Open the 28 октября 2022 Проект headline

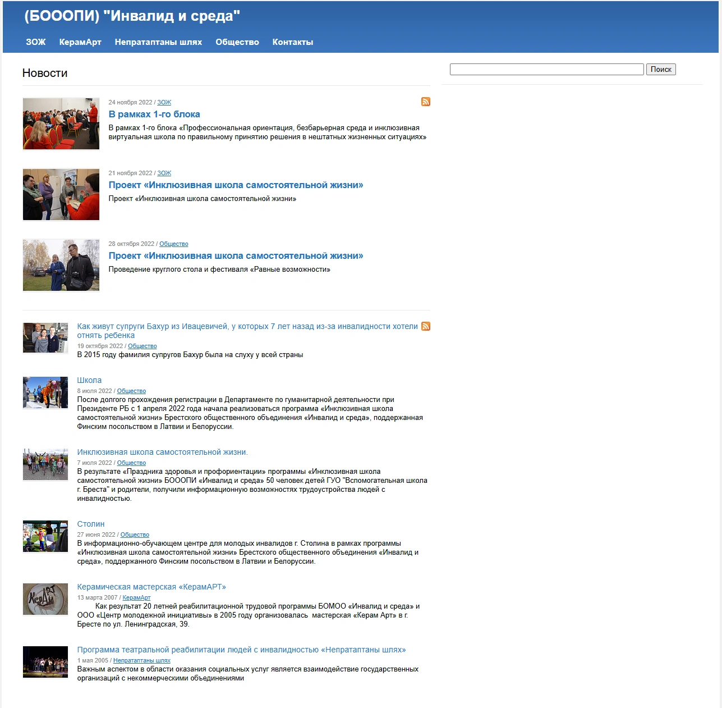click(236, 255)
